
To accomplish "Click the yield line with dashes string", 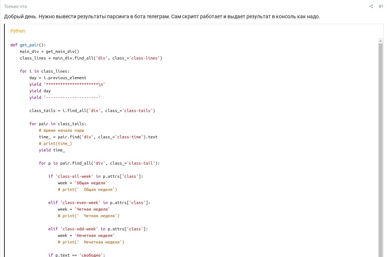I will (65, 97).
